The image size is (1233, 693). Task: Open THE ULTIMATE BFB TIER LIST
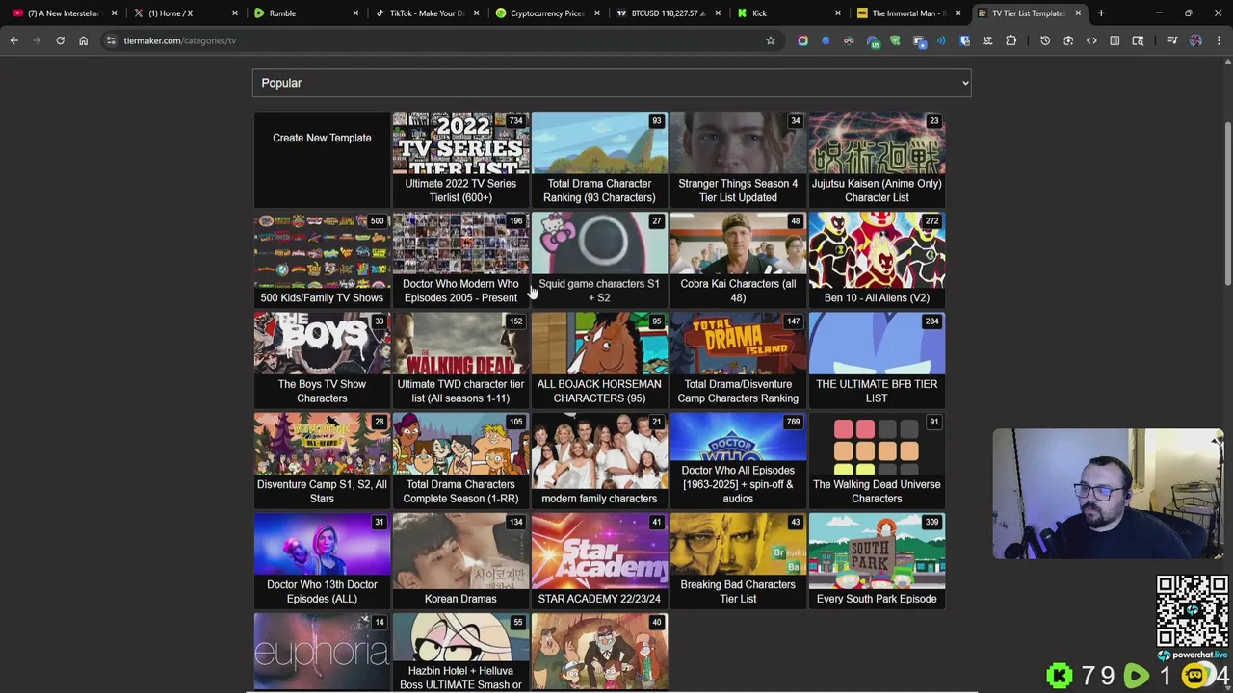877,360
